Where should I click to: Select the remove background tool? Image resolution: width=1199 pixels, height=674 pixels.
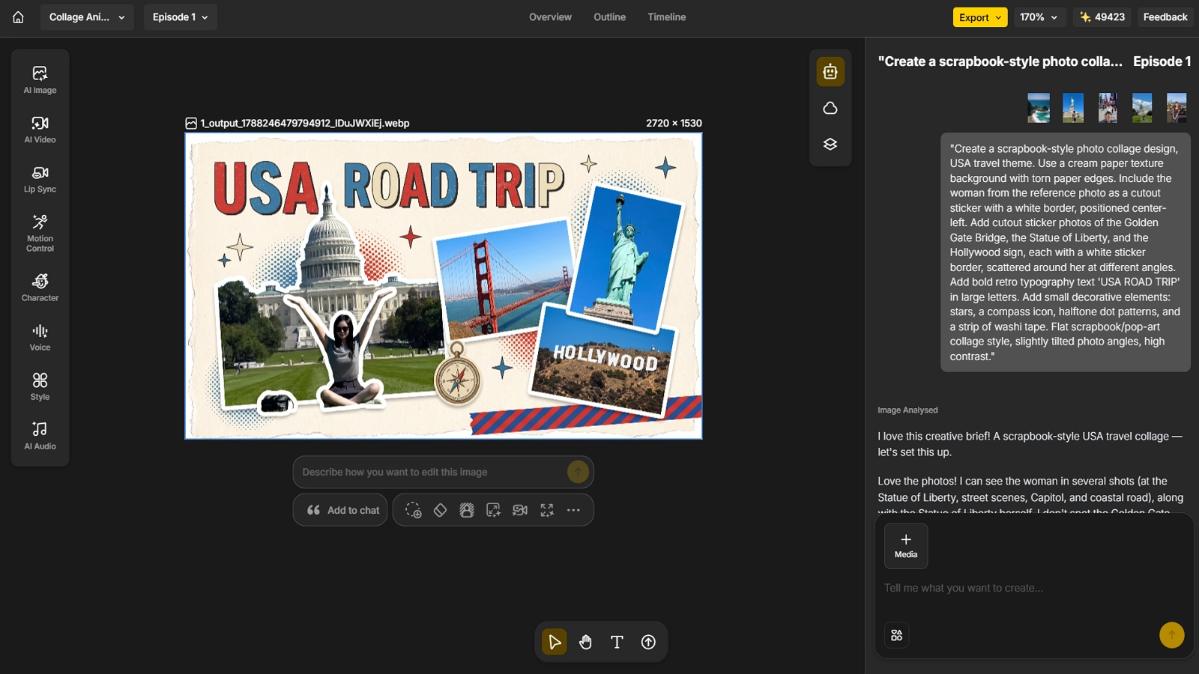click(x=467, y=510)
